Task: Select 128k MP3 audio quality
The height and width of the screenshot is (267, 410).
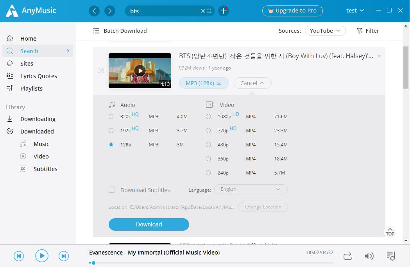Action: coord(111,145)
